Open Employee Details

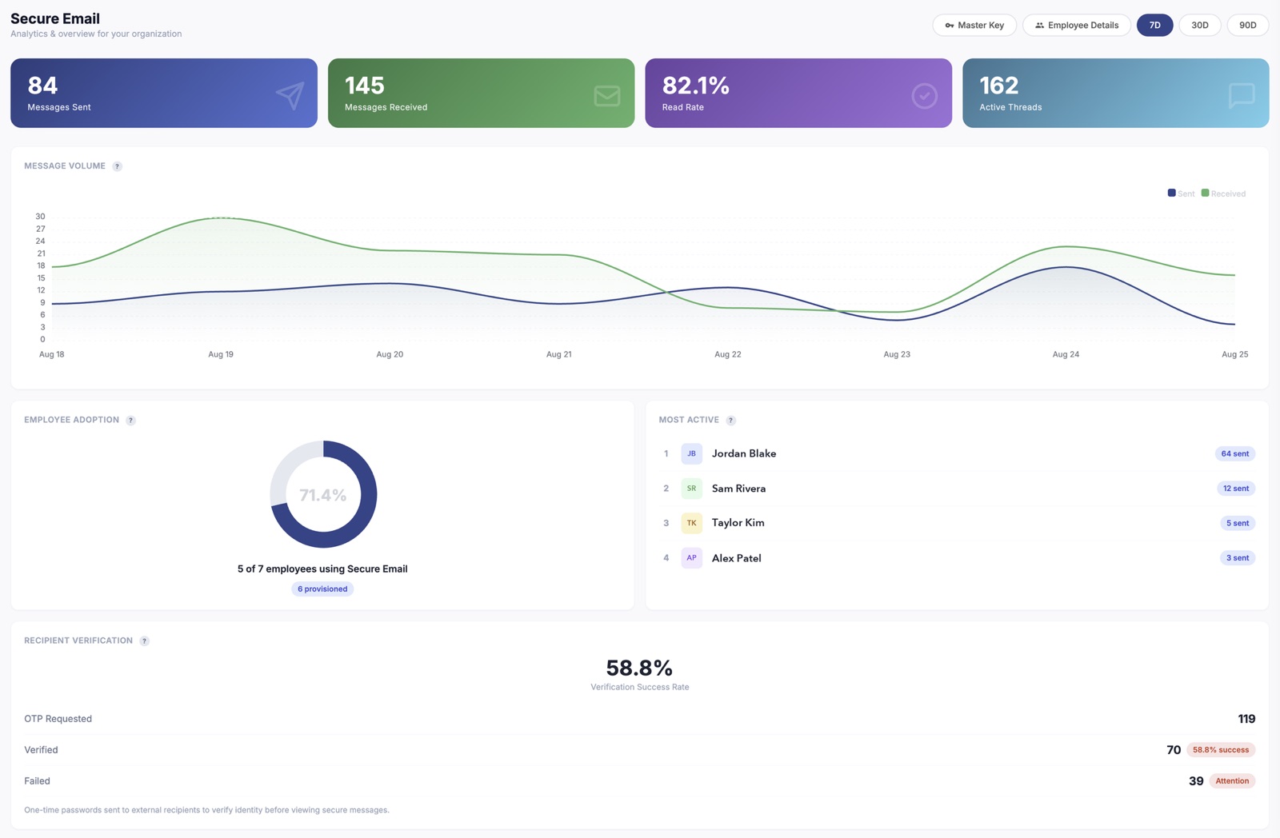click(1077, 25)
